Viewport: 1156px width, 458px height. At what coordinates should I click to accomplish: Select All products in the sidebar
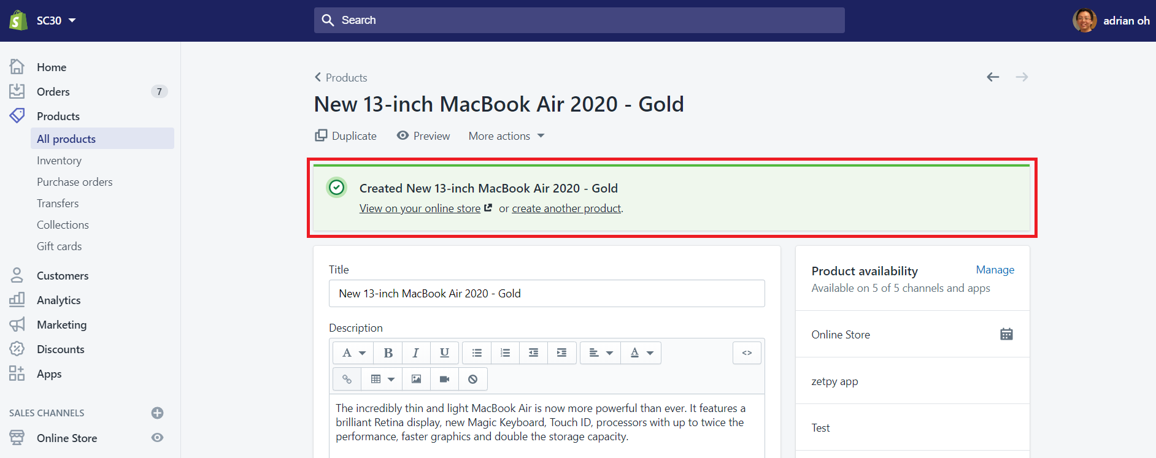click(102, 139)
